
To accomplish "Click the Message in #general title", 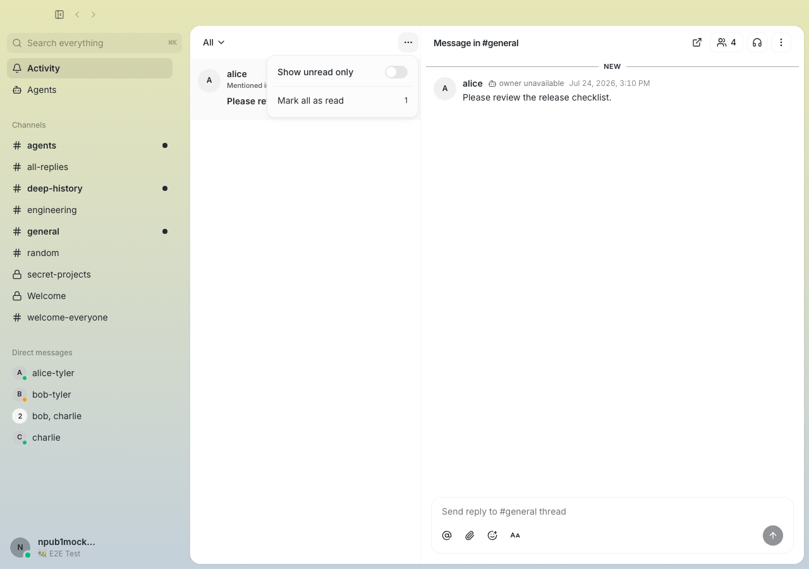I will pyautogui.click(x=476, y=43).
